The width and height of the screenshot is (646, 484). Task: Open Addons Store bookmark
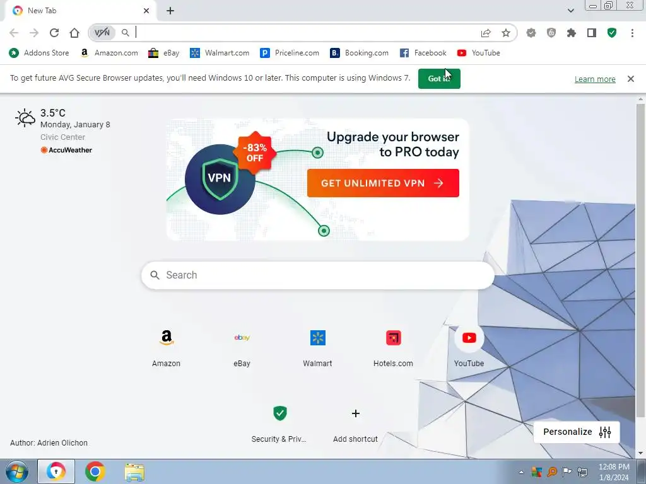(39, 53)
